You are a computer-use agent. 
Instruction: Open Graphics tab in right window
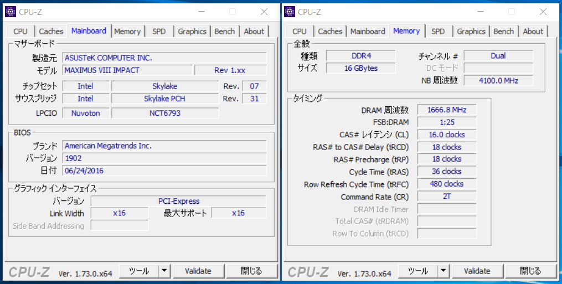[x=471, y=31]
